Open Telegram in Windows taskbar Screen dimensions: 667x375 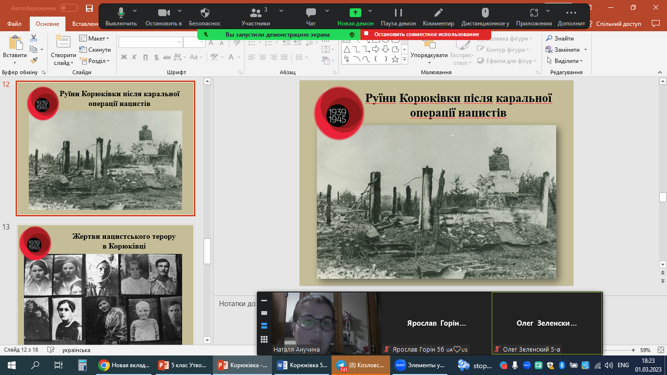coord(361,365)
